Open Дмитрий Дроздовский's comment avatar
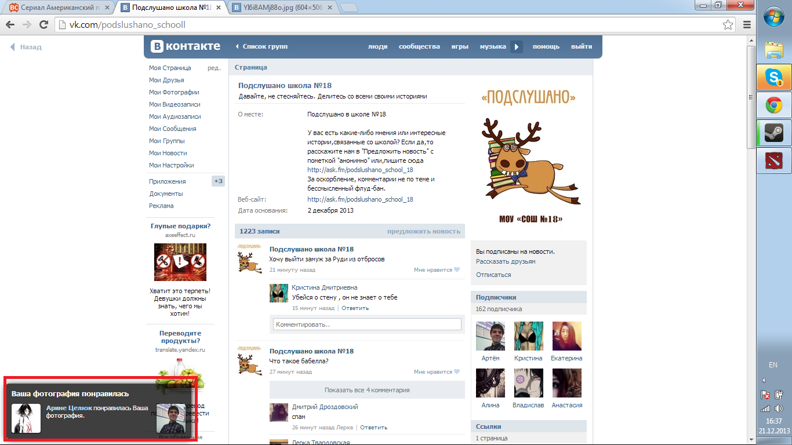This screenshot has height=445, width=792. tap(279, 413)
